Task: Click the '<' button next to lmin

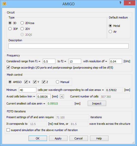Action: coord(62,96)
